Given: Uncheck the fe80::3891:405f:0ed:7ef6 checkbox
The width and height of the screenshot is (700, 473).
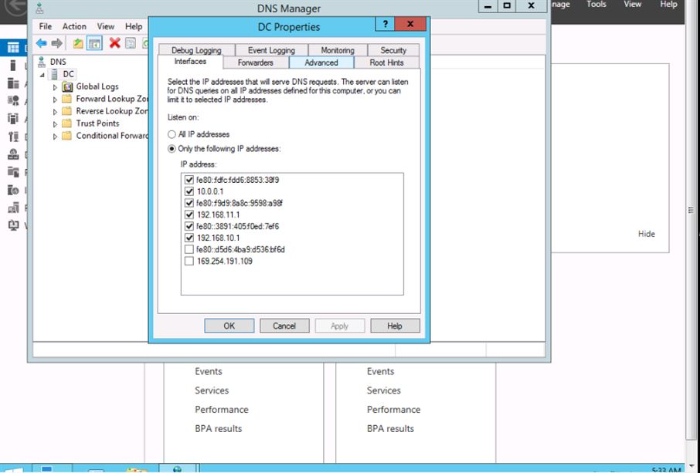Looking at the screenshot, I should point(189,227).
